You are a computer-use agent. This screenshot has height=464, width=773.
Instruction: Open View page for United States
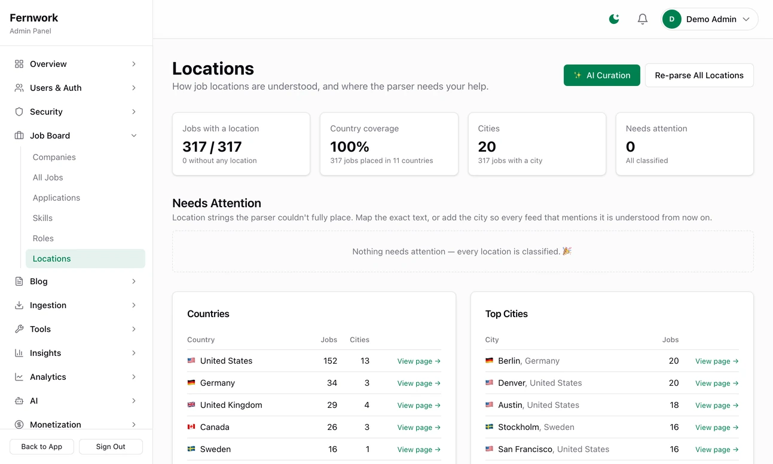coord(419,361)
